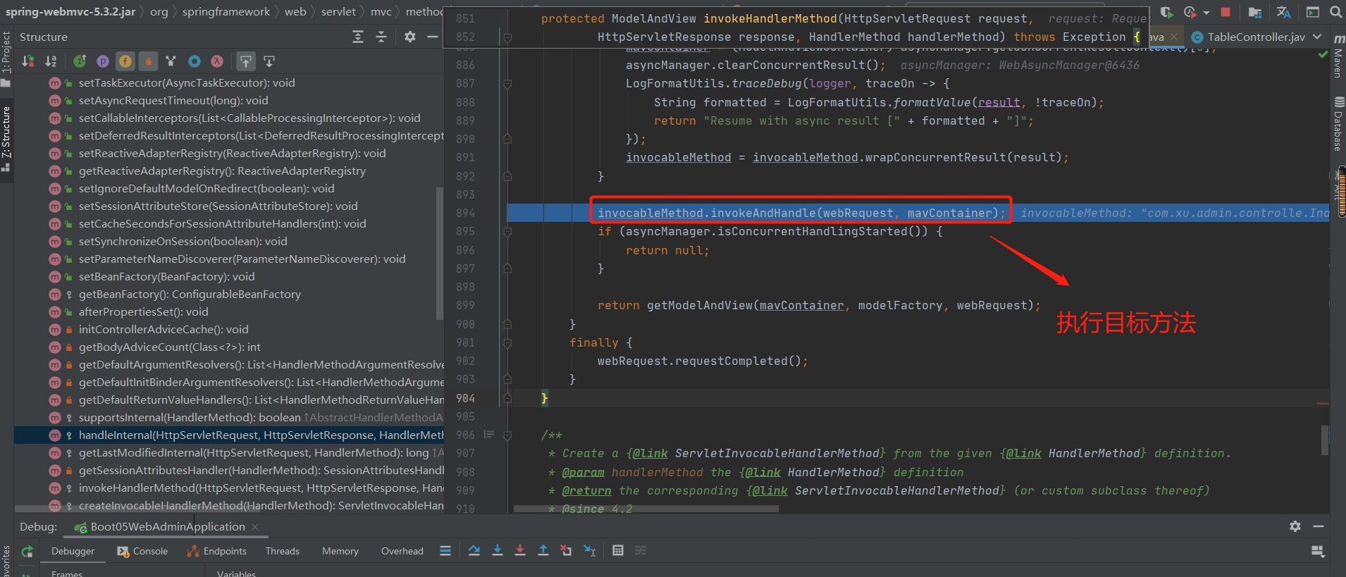
Task: Select initControllerAdviceCache(): void in tree
Action: pyautogui.click(x=229, y=330)
